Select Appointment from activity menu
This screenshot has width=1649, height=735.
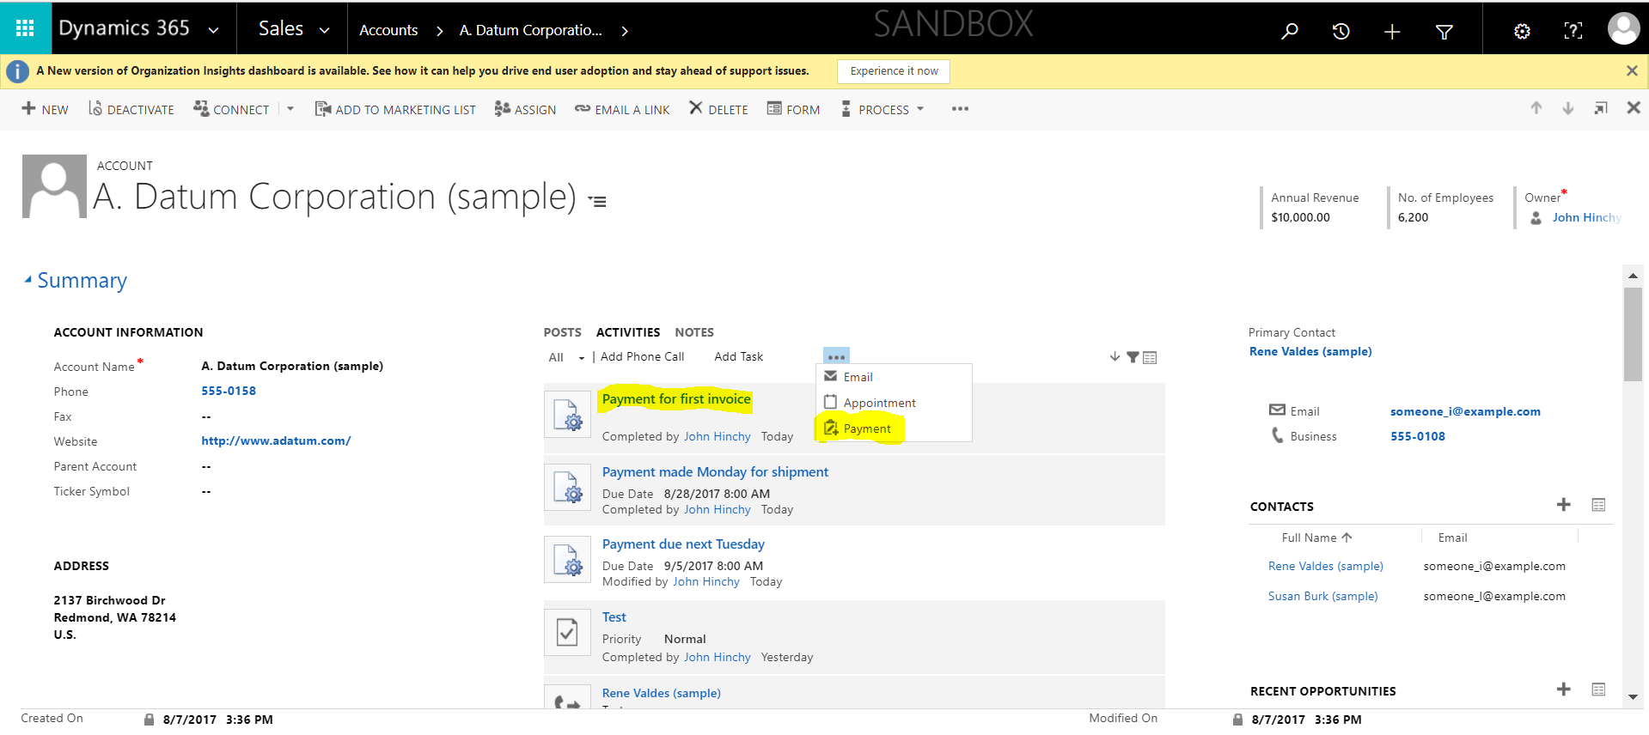(x=894, y=403)
